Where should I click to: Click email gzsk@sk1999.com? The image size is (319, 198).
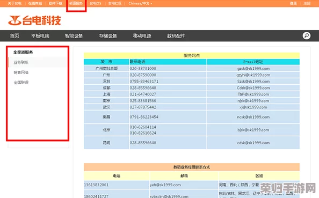(x=253, y=69)
